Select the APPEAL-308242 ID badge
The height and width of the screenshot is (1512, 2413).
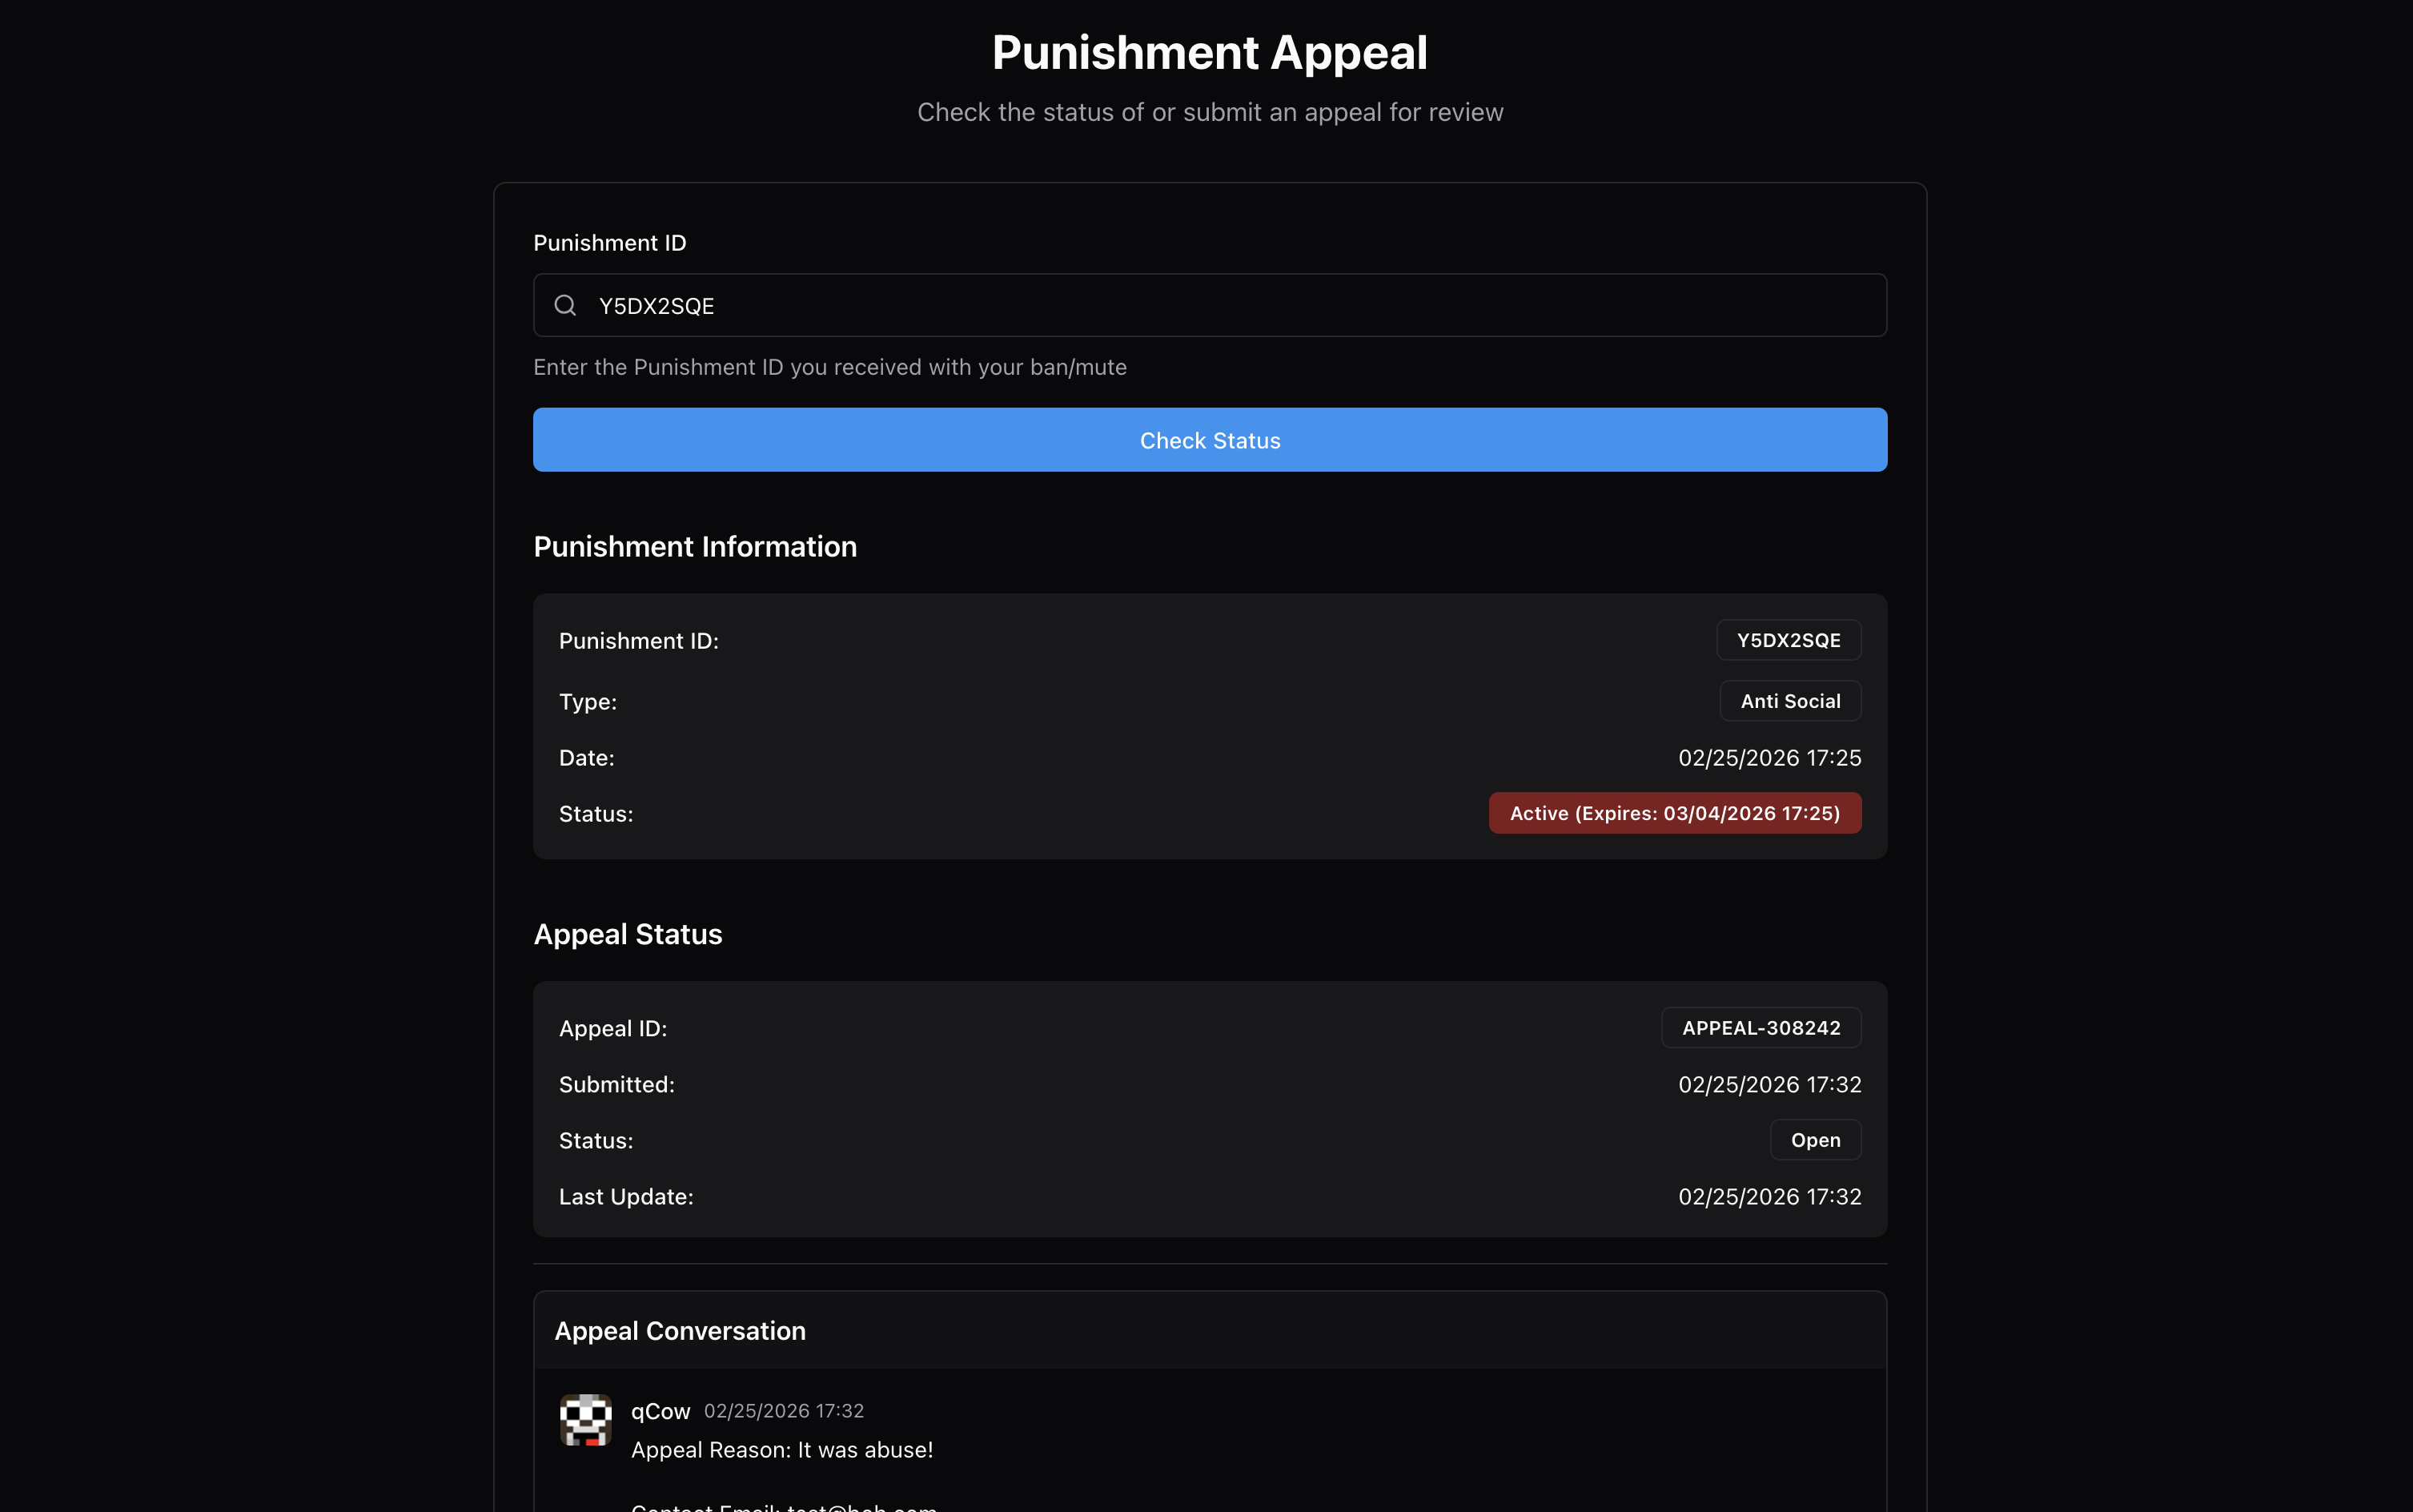pyautogui.click(x=1761, y=1028)
